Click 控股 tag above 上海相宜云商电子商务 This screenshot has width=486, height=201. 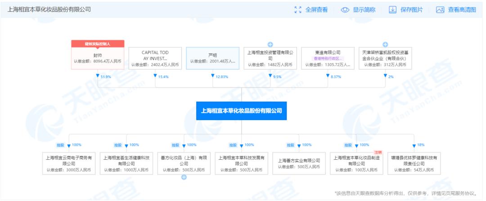coord(60,145)
